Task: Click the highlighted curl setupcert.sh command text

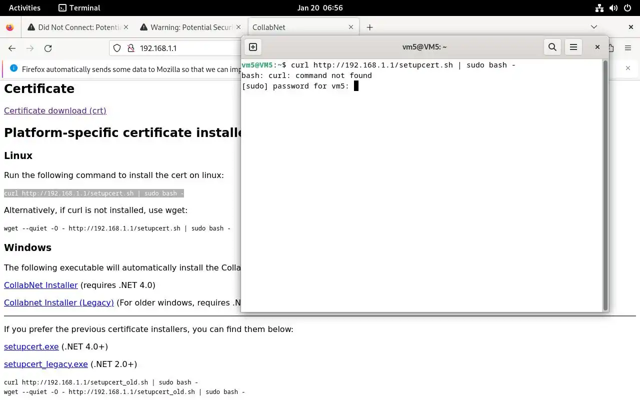Action: coord(94,193)
